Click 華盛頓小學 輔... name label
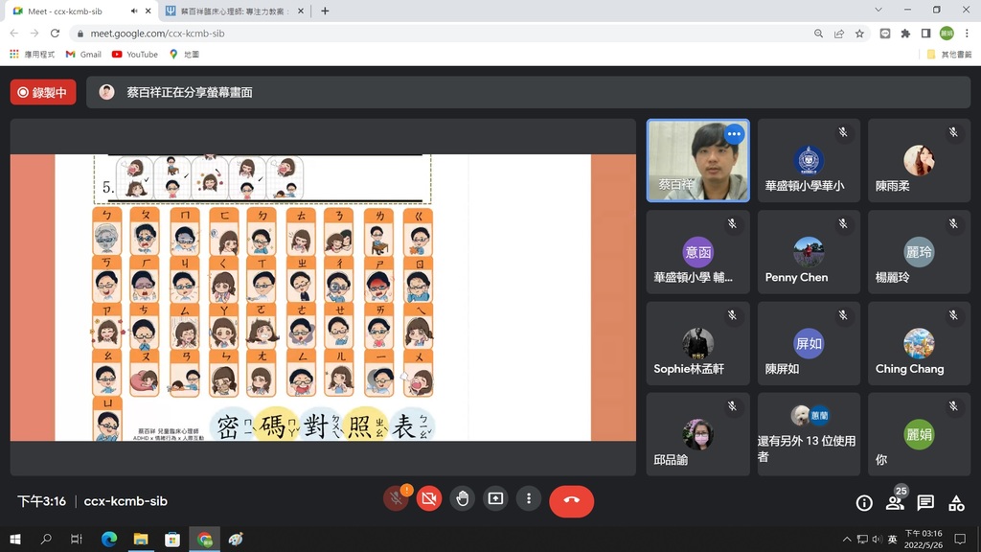Image resolution: width=981 pixels, height=552 pixels. [x=694, y=277]
